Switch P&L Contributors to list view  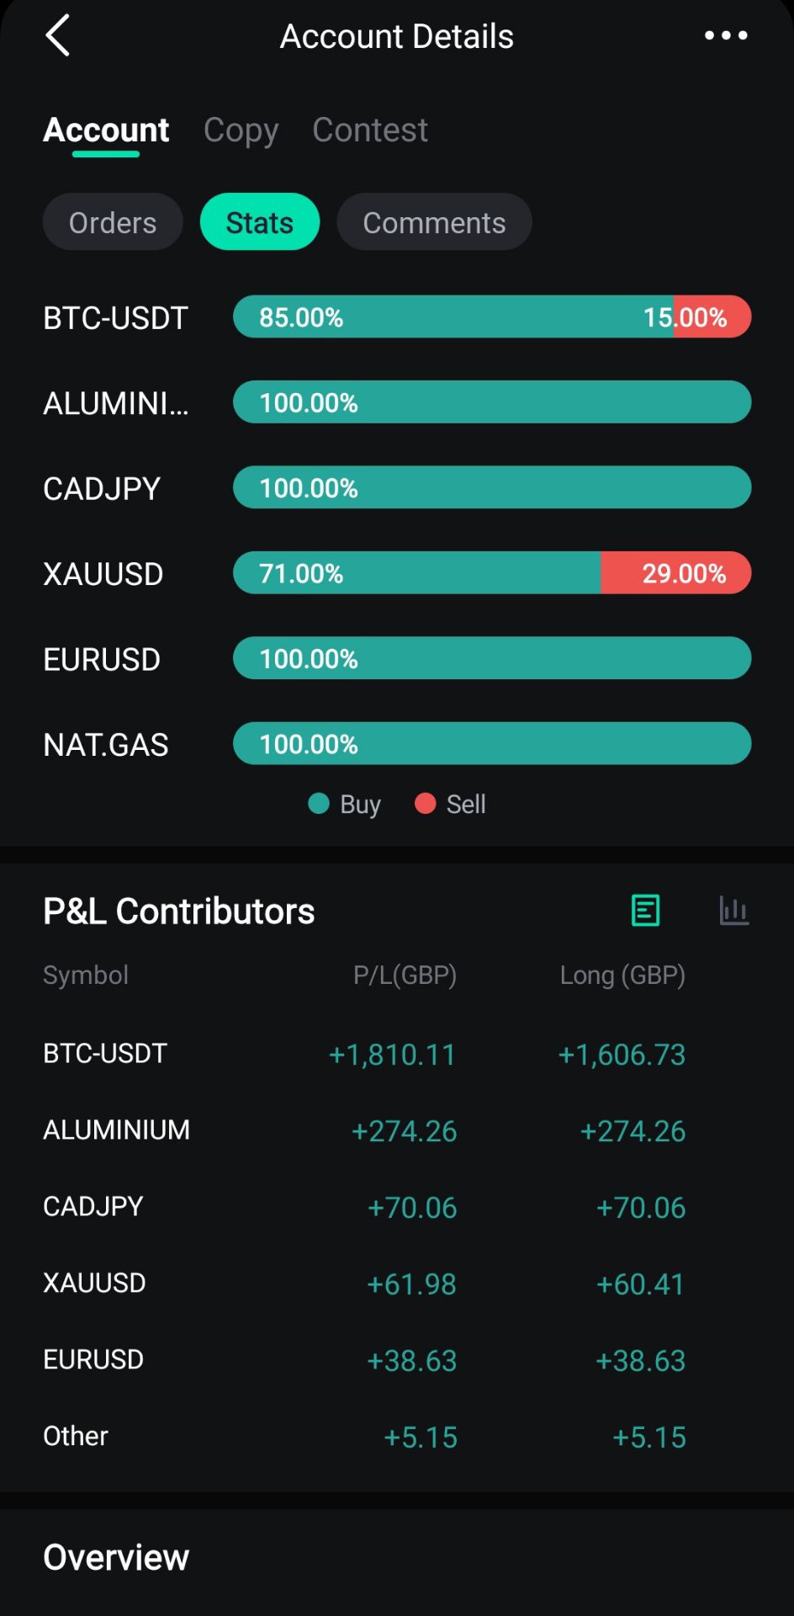(645, 911)
